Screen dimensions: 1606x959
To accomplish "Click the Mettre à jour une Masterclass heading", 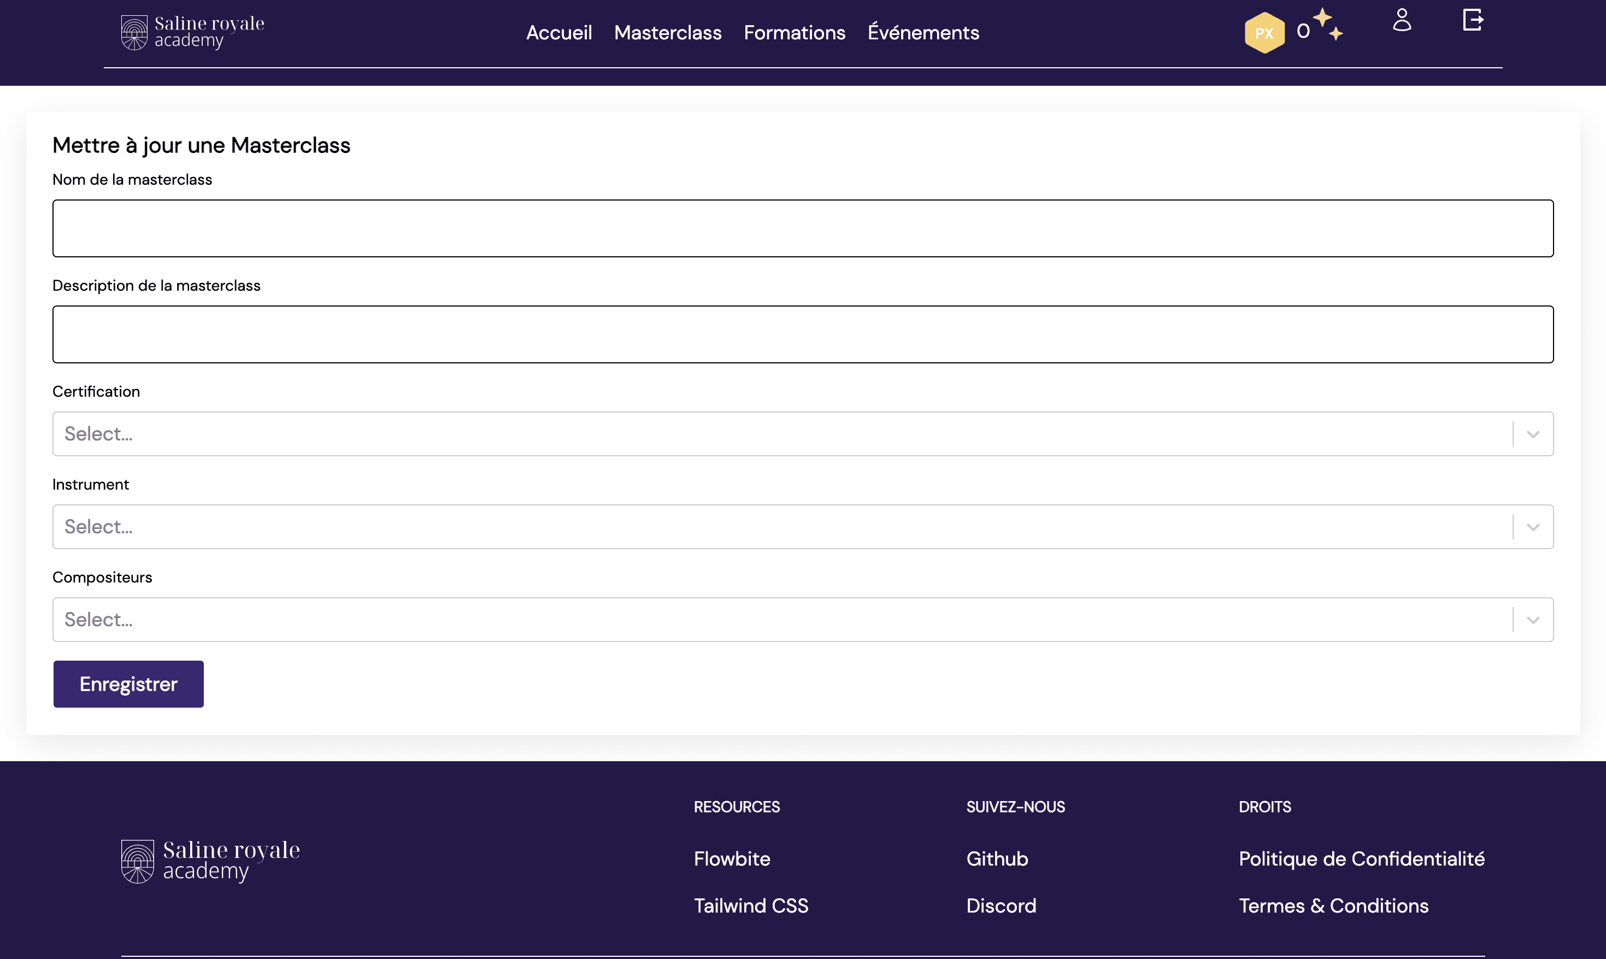I will point(201,145).
